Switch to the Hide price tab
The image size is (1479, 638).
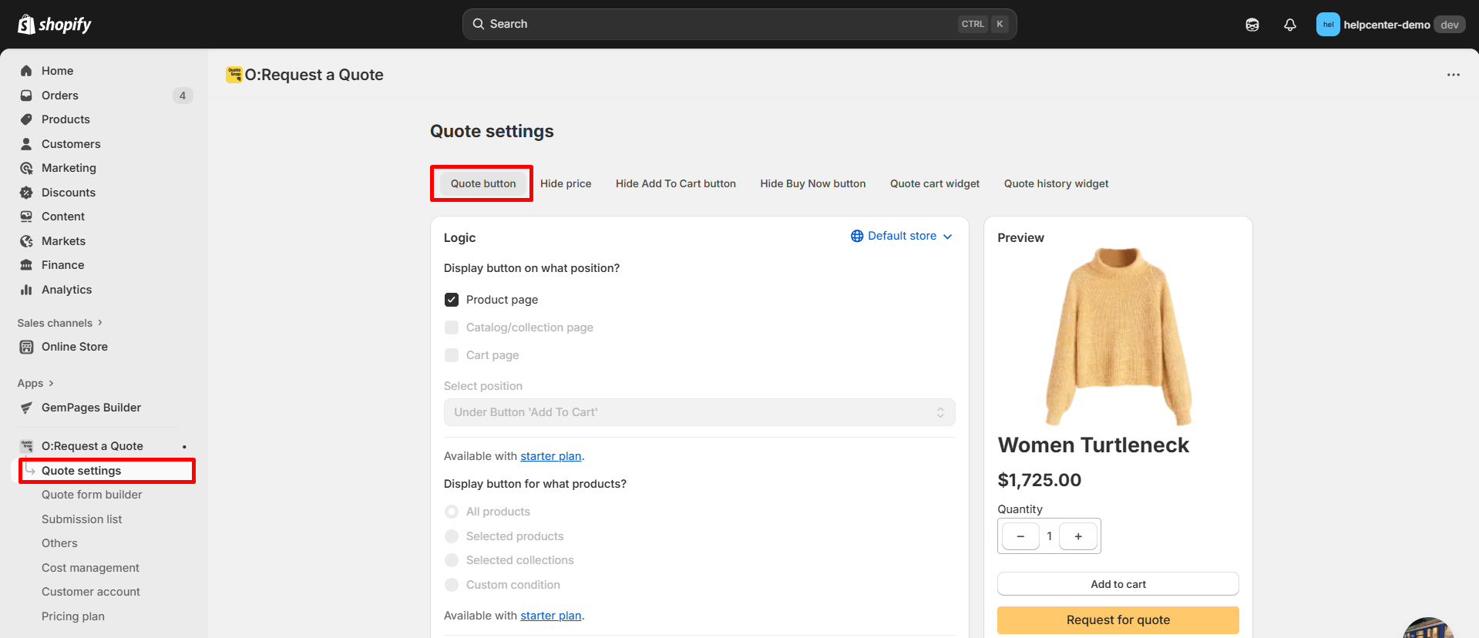(565, 184)
